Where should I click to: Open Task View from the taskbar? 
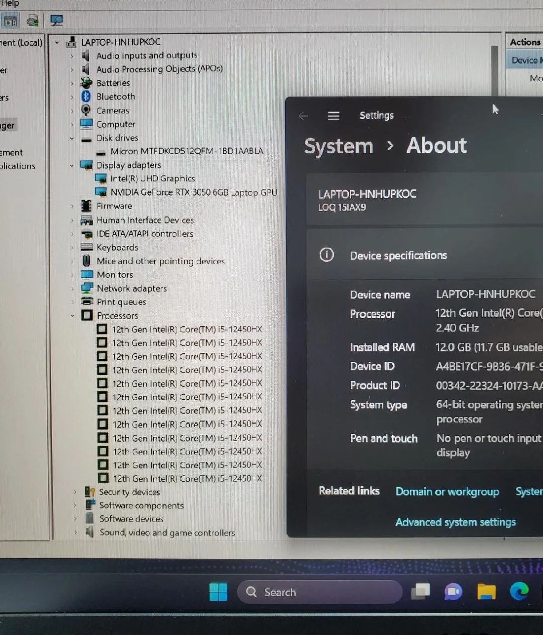(421, 592)
